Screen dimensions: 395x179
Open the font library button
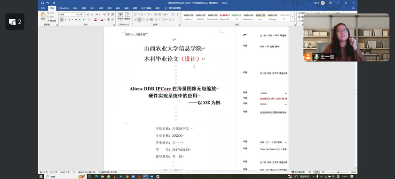click(x=120, y=16)
